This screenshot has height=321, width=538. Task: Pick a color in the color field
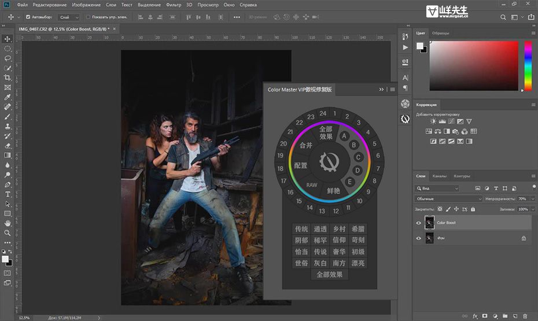[x=474, y=65]
